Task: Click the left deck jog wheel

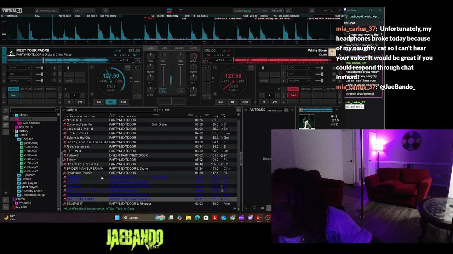Action: pyautogui.click(x=111, y=81)
